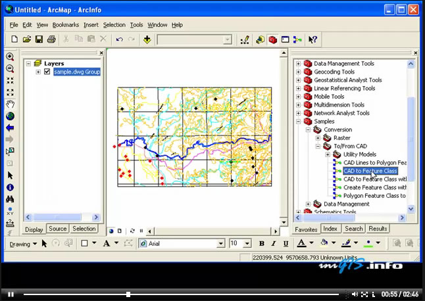Go back to previous extent arrow

coord(10,127)
